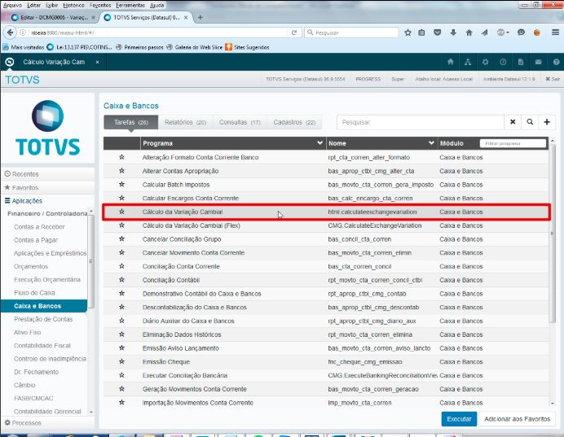
Task: Close the Cálculo Variação Cam tab
Action: tap(97, 62)
